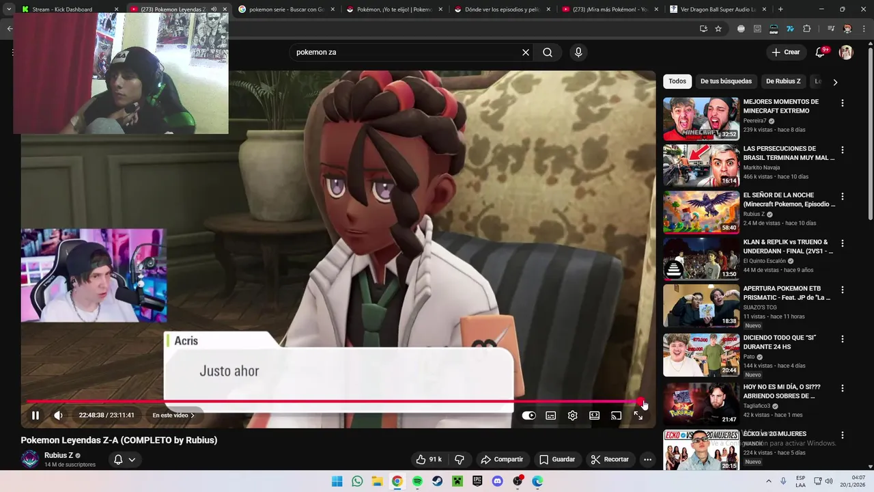Viewport: 874px width, 492px height.
Task: Switch to 'Stream - Kick Dashboard' tab
Action: pos(68,10)
